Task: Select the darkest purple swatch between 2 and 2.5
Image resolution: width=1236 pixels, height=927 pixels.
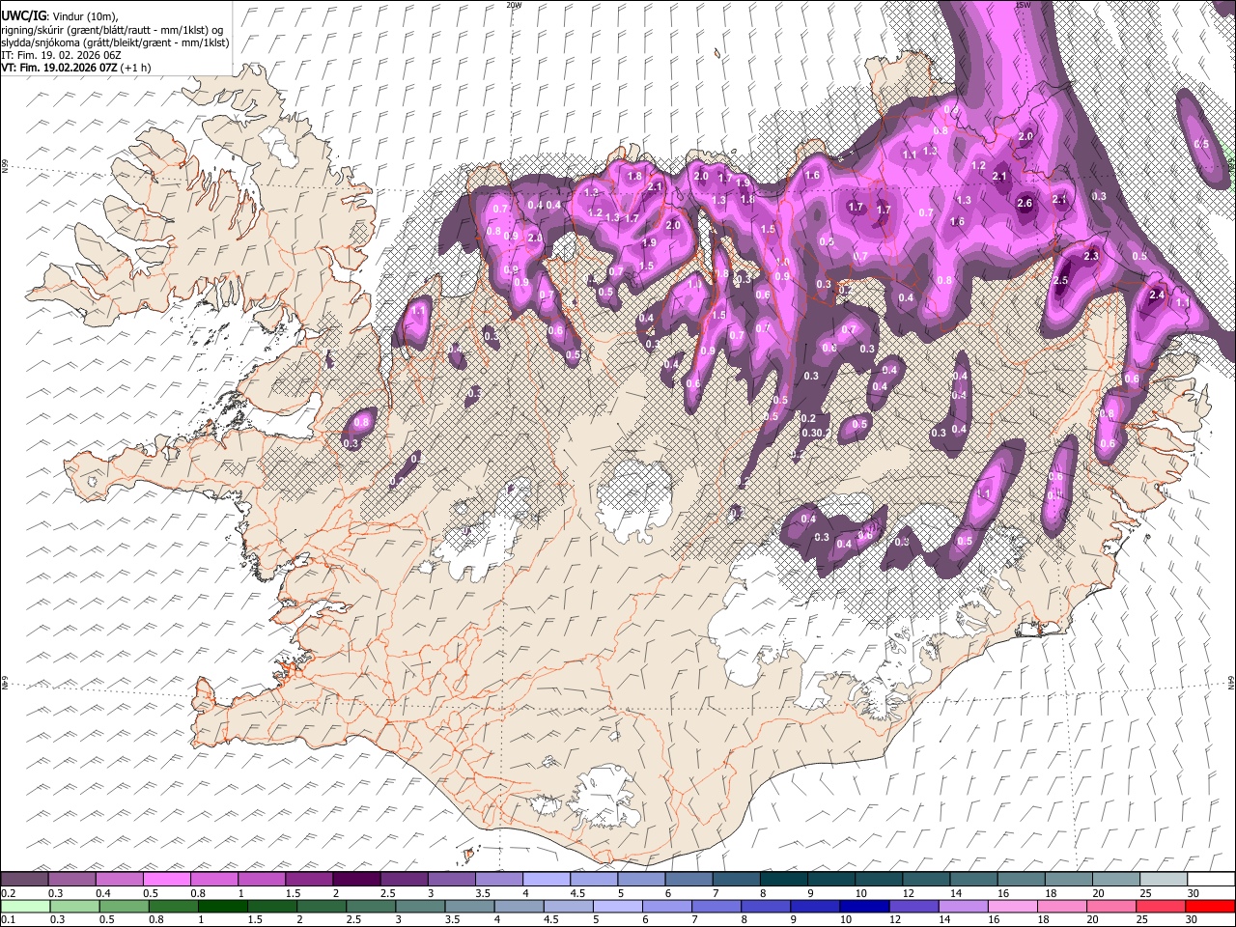Action: click(356, 880)
